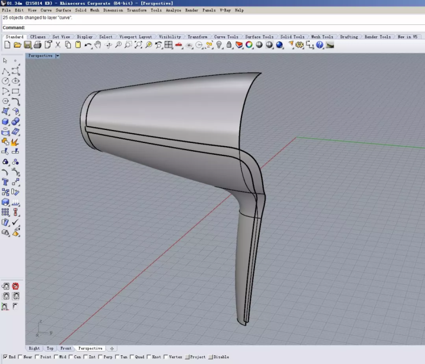The width and height of the screenshot is (425, 364).
Task: Open the Help question mark icon
Action: tap(319, 45)
